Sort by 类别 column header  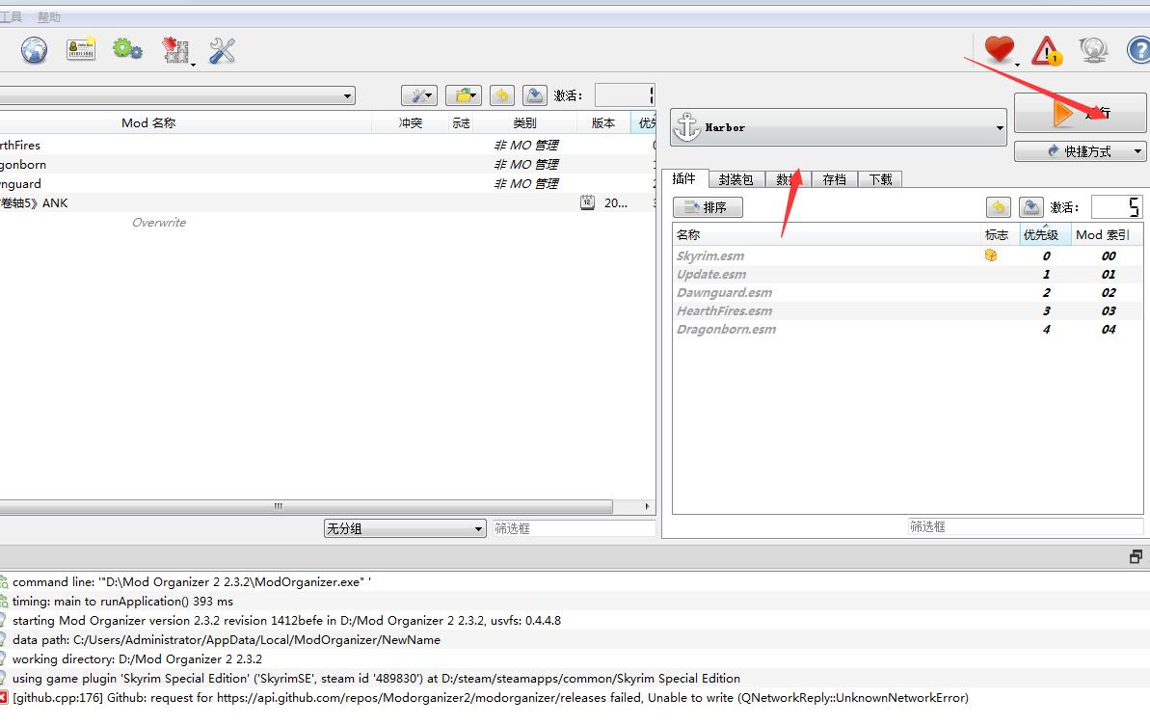click(524, 122)
